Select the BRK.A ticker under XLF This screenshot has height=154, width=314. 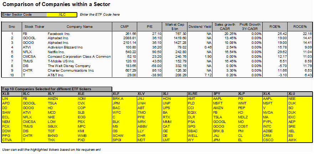click(x=118, y=99)
